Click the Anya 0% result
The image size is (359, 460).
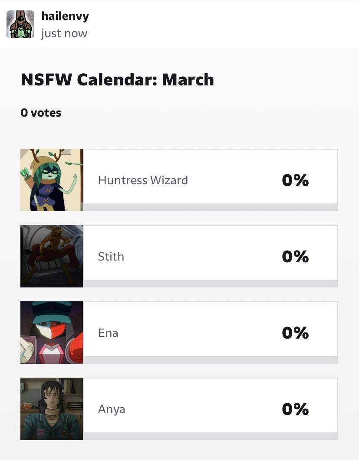(295, 409)
